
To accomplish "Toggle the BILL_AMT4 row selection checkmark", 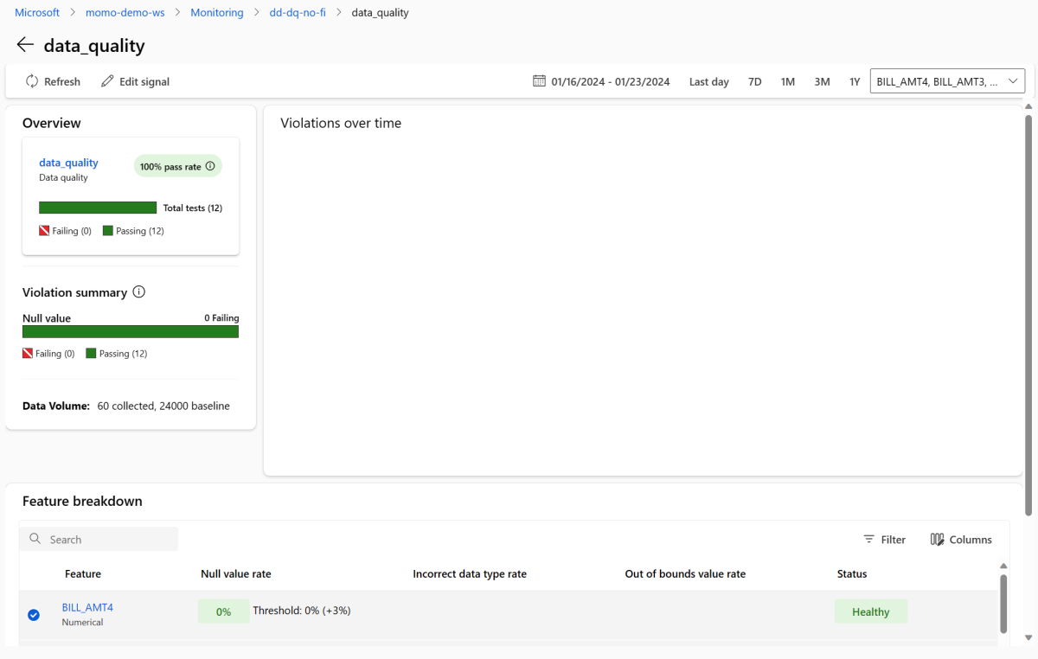I will click(34, 615).
